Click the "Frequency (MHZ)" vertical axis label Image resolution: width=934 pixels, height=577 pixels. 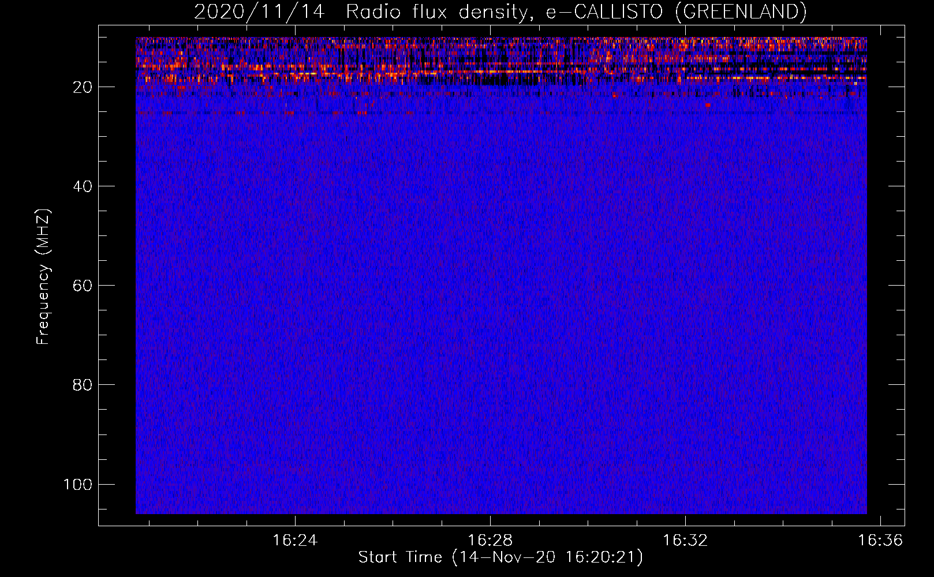(x=43, y=277)
